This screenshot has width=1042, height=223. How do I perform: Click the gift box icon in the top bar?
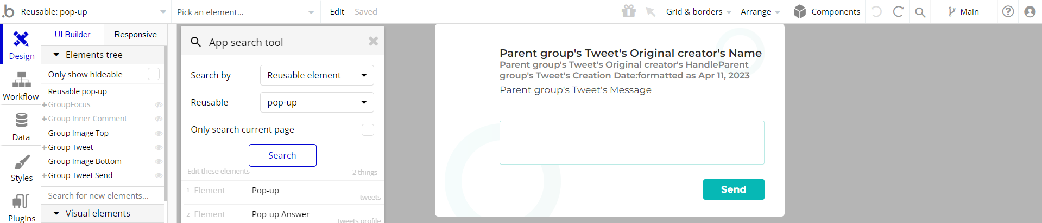(629, 11)
